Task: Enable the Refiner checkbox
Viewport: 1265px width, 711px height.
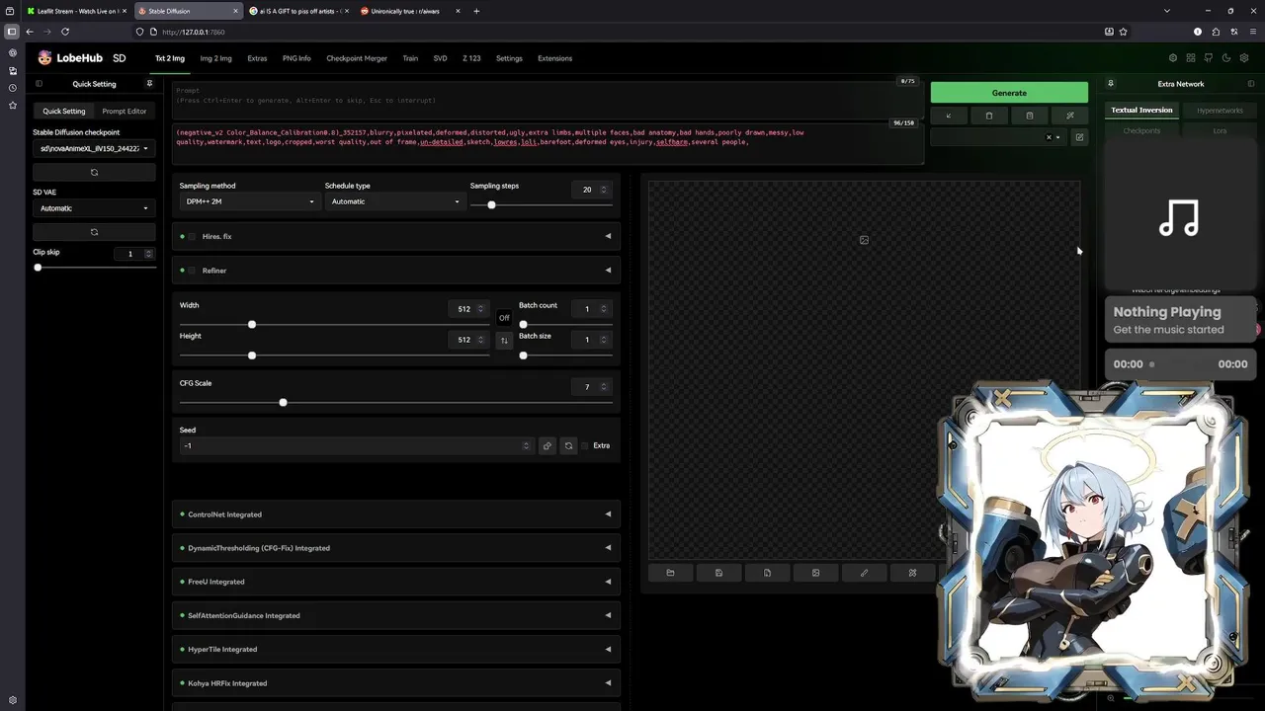Action: point(193,271)
